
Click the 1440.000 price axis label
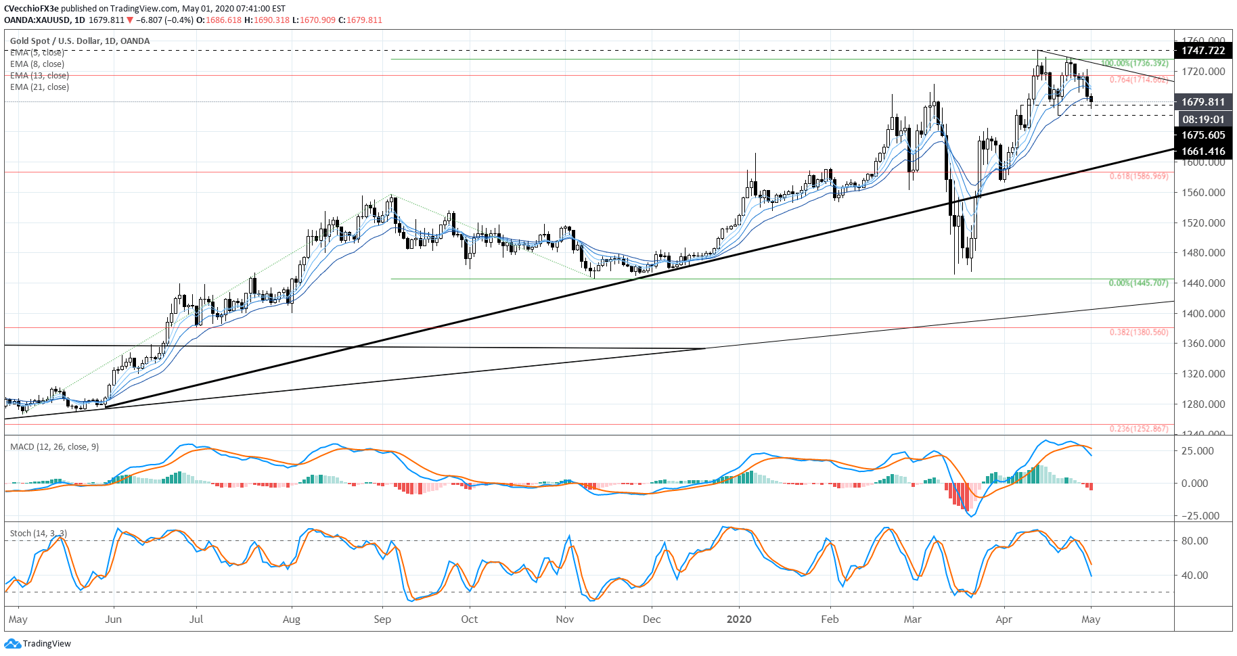(1203, 283)
